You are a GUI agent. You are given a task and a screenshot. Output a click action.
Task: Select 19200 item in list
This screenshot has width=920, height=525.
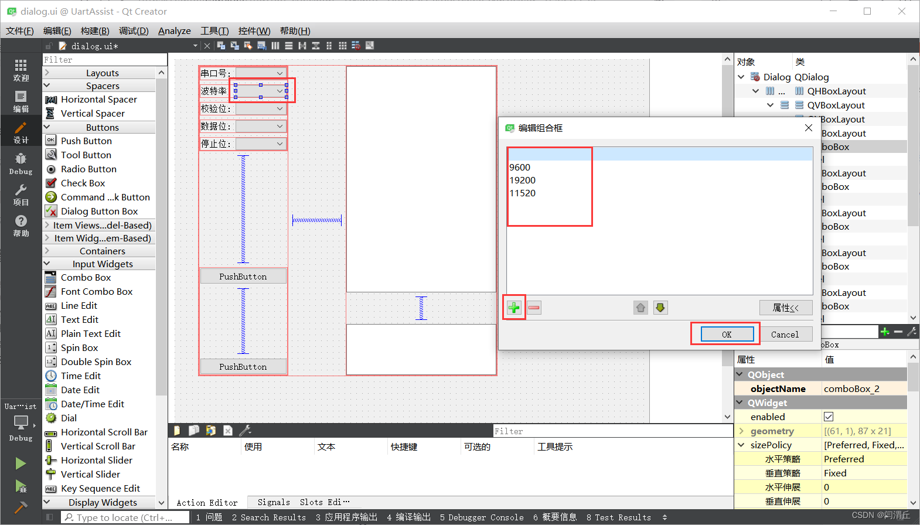(x=523, y=180)
